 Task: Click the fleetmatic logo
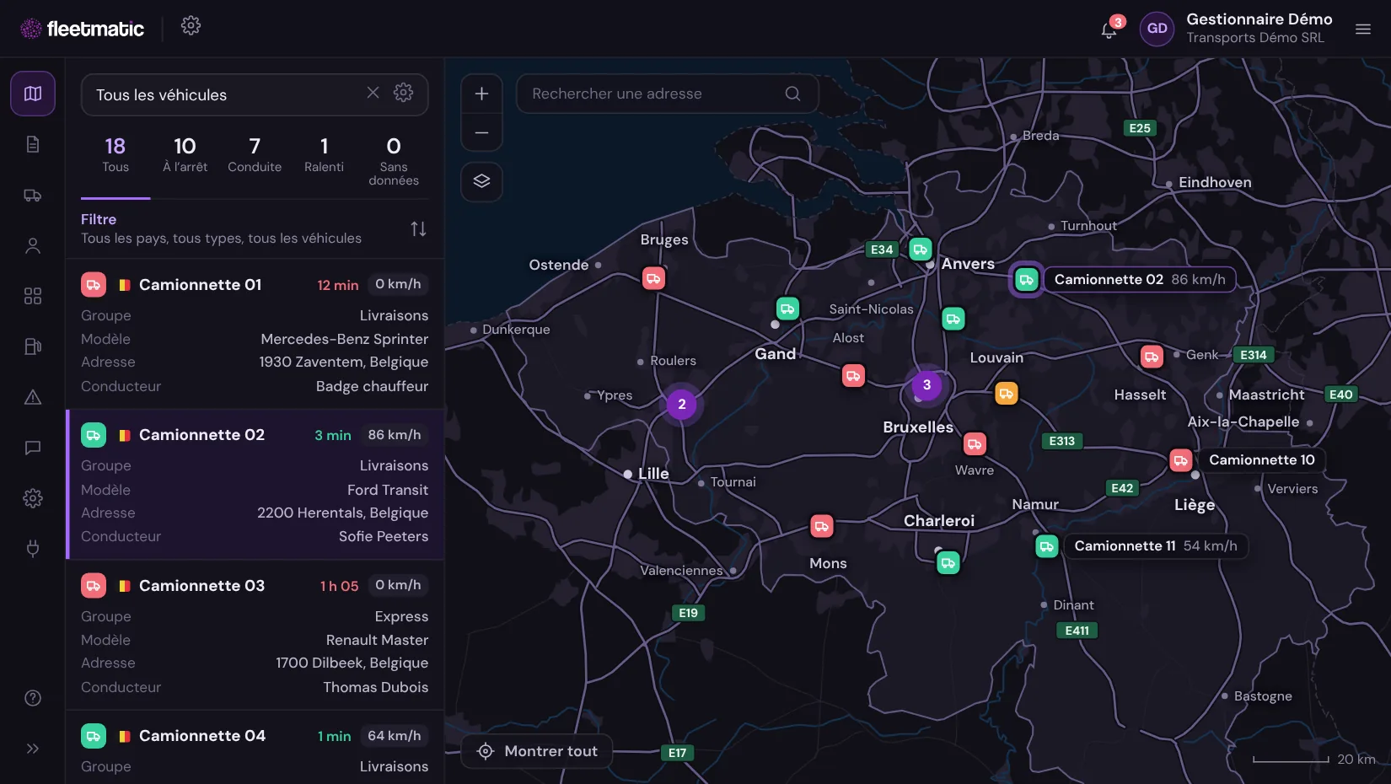pos(82,29)
